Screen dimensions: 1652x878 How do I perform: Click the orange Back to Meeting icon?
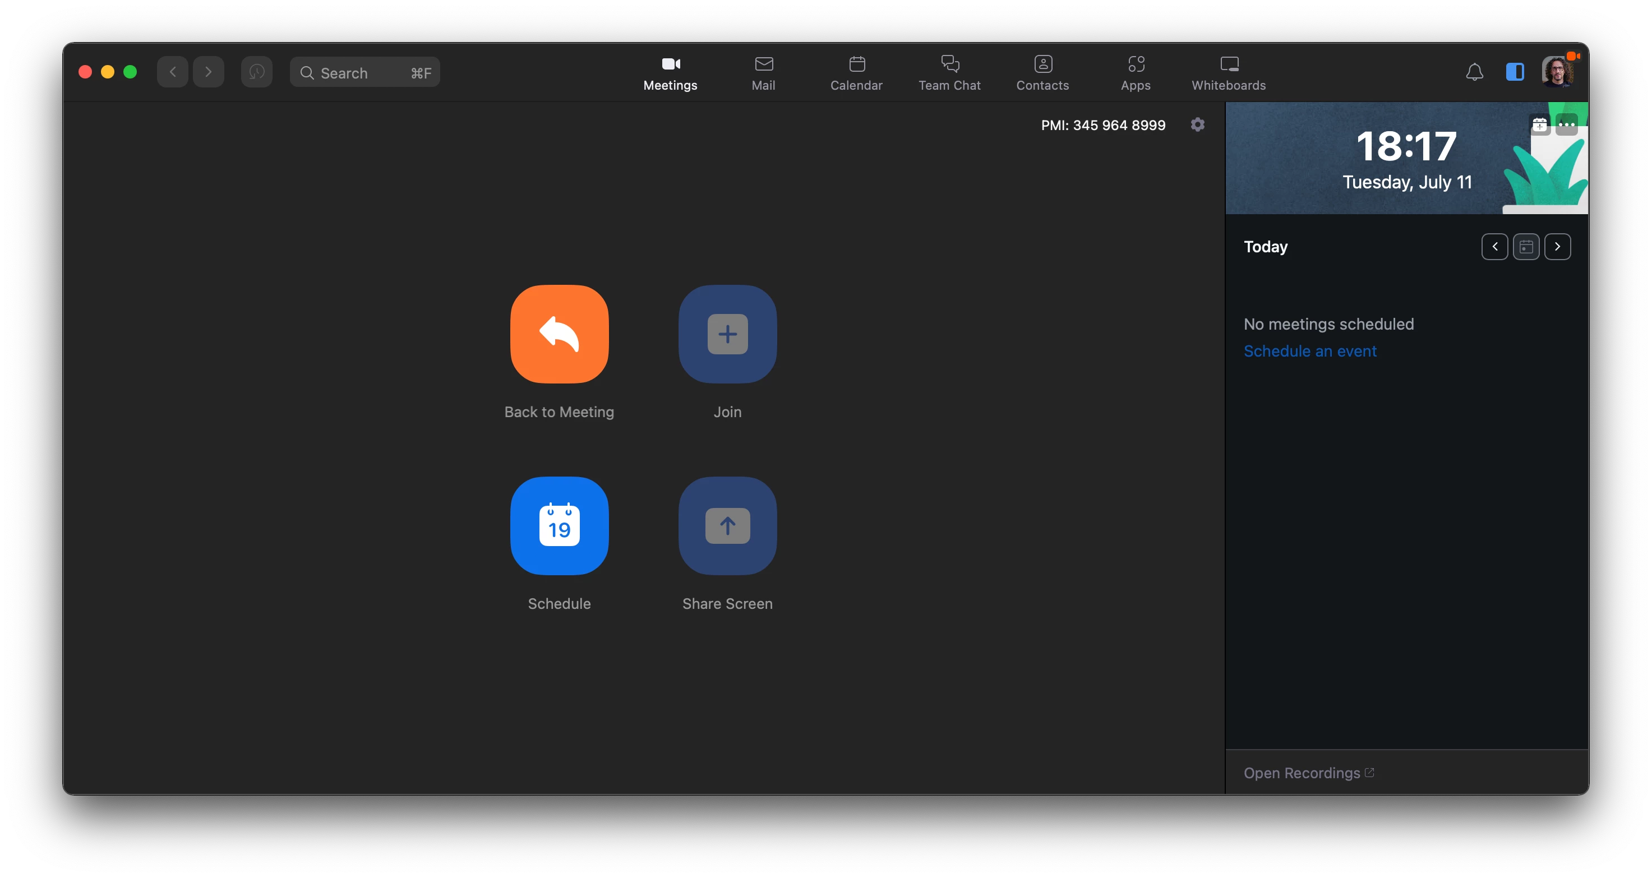559,334
